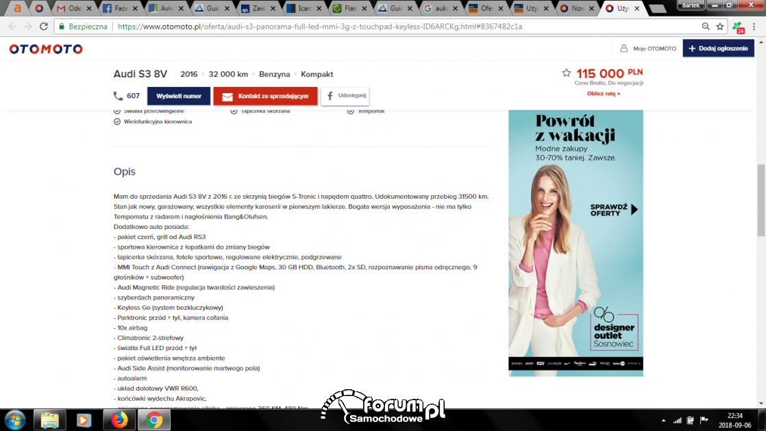Click the Chrome taskbar icon

point(154,420)
